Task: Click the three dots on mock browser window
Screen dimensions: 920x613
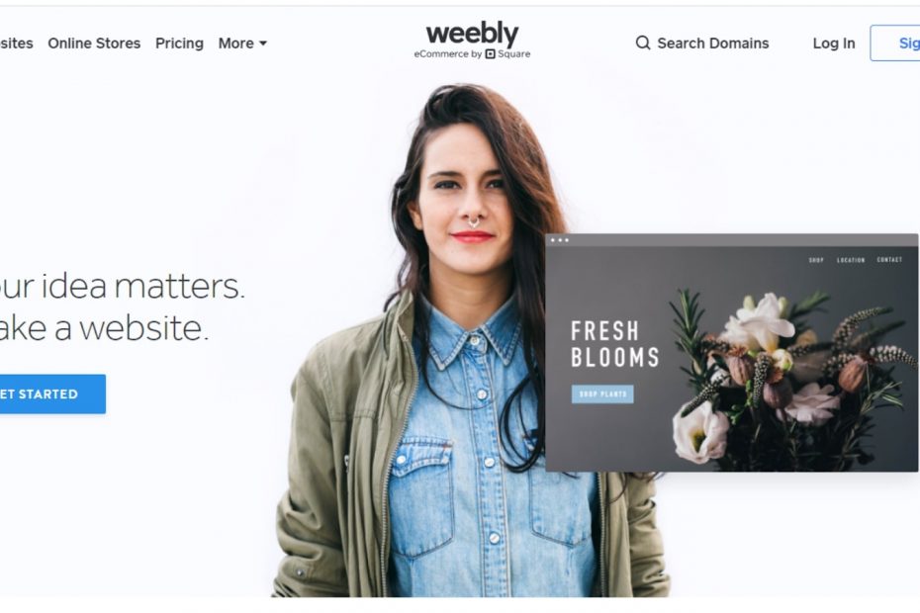Action: pyautogui.click(x=560, y=240)
